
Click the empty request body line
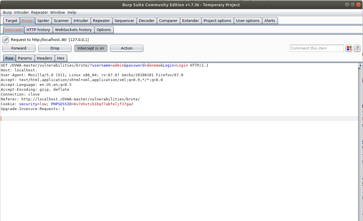[x=179, y=118]
